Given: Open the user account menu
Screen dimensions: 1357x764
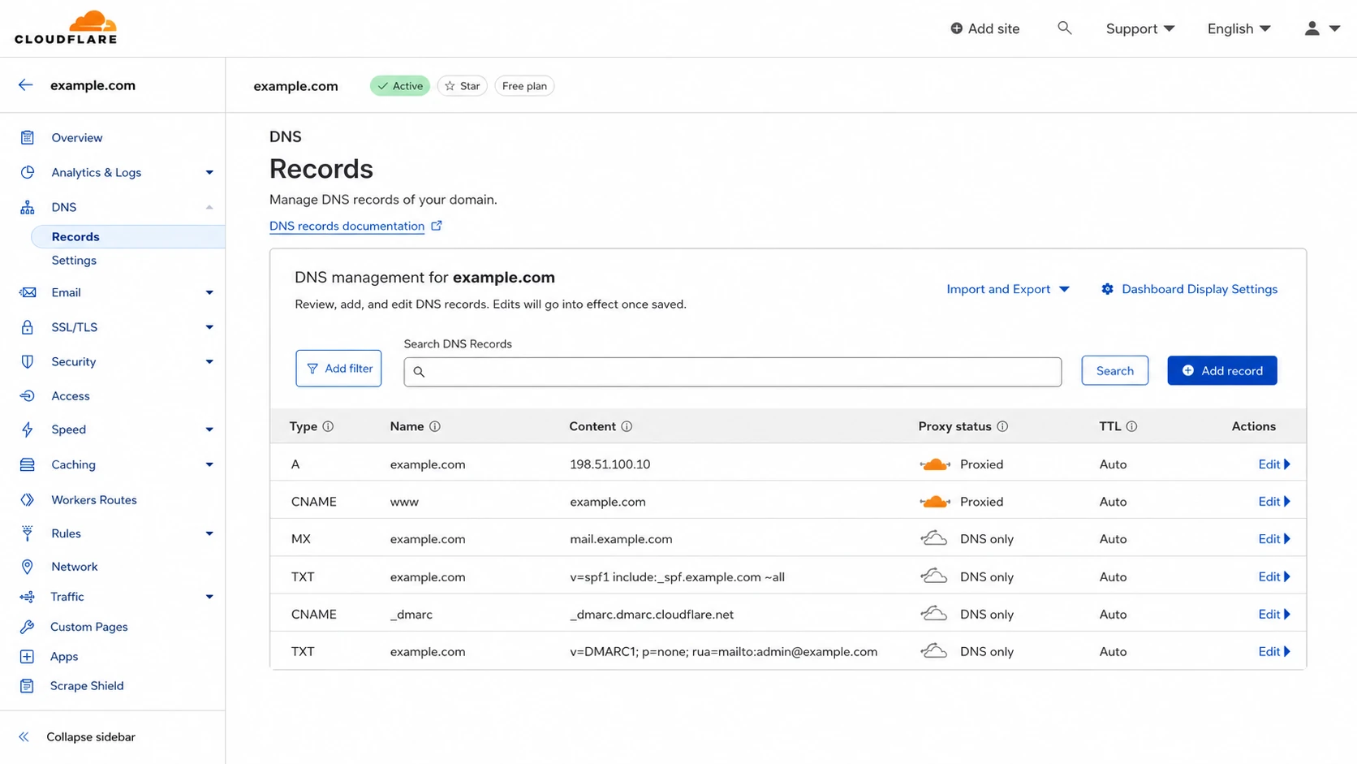Looking at the screenshot, I should [x=1322, y=28].
